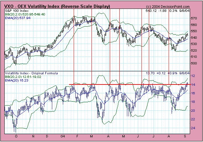The width and height of the screenshot is (203, 142).
Task: Click the 13.70 volatility index value
Action: (x=150, y=73)
